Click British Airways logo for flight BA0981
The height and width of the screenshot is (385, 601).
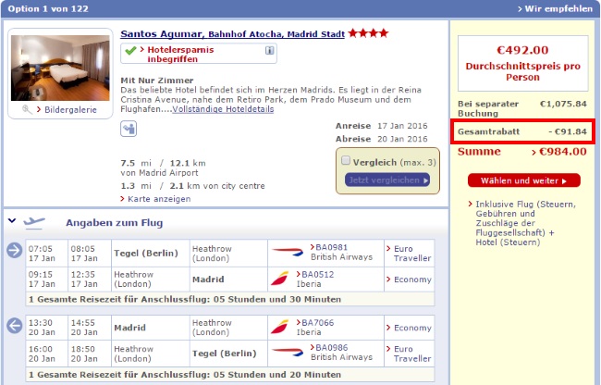[288, 252]
